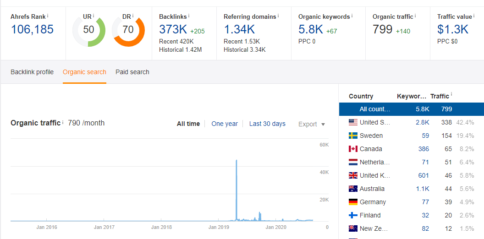Open the 373K backlinks count link
Viewport: 484px width, 239px height.
173,29
